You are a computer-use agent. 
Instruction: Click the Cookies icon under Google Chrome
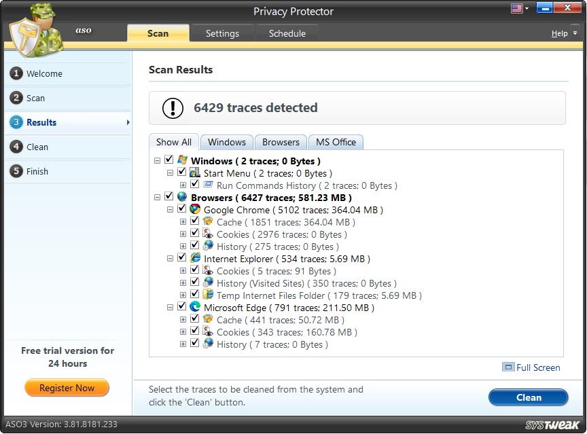pos(209,234)
